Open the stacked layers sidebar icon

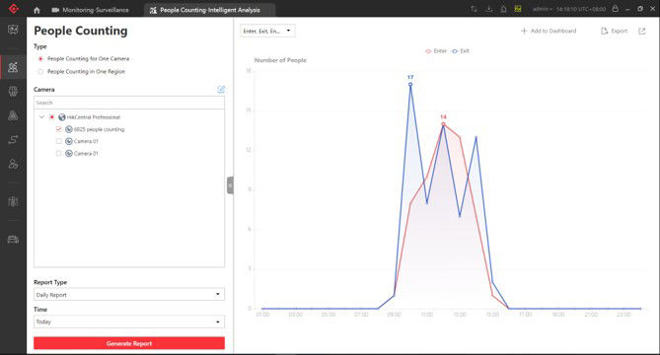[13, 115]
